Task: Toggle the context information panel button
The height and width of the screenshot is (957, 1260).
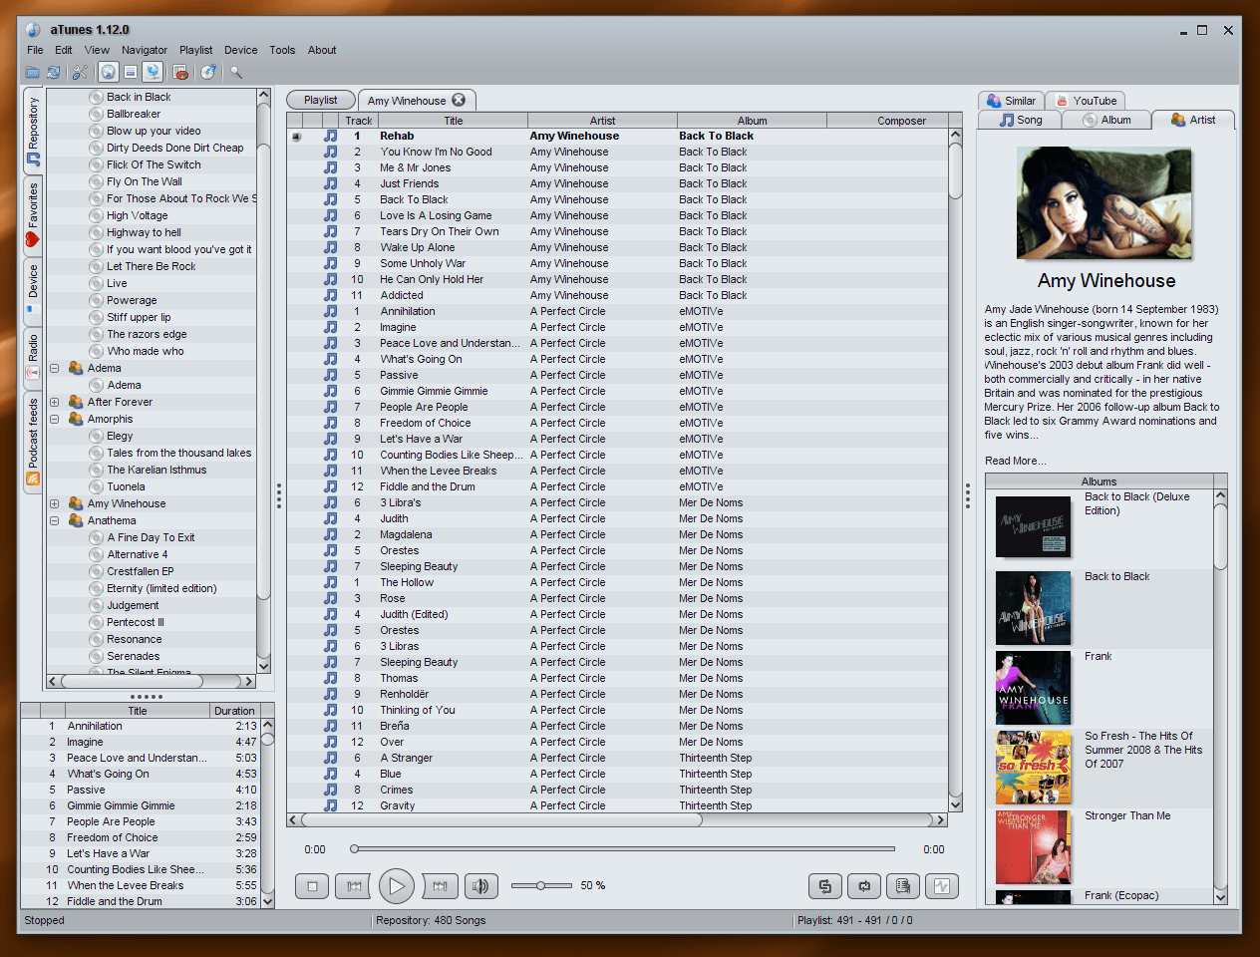Action: (153, 72)
